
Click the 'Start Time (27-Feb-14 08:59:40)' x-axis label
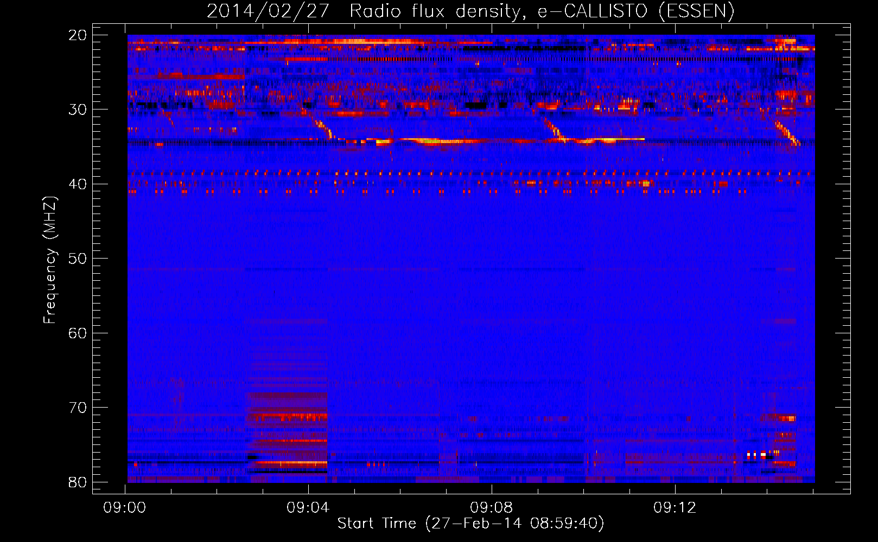470,524
